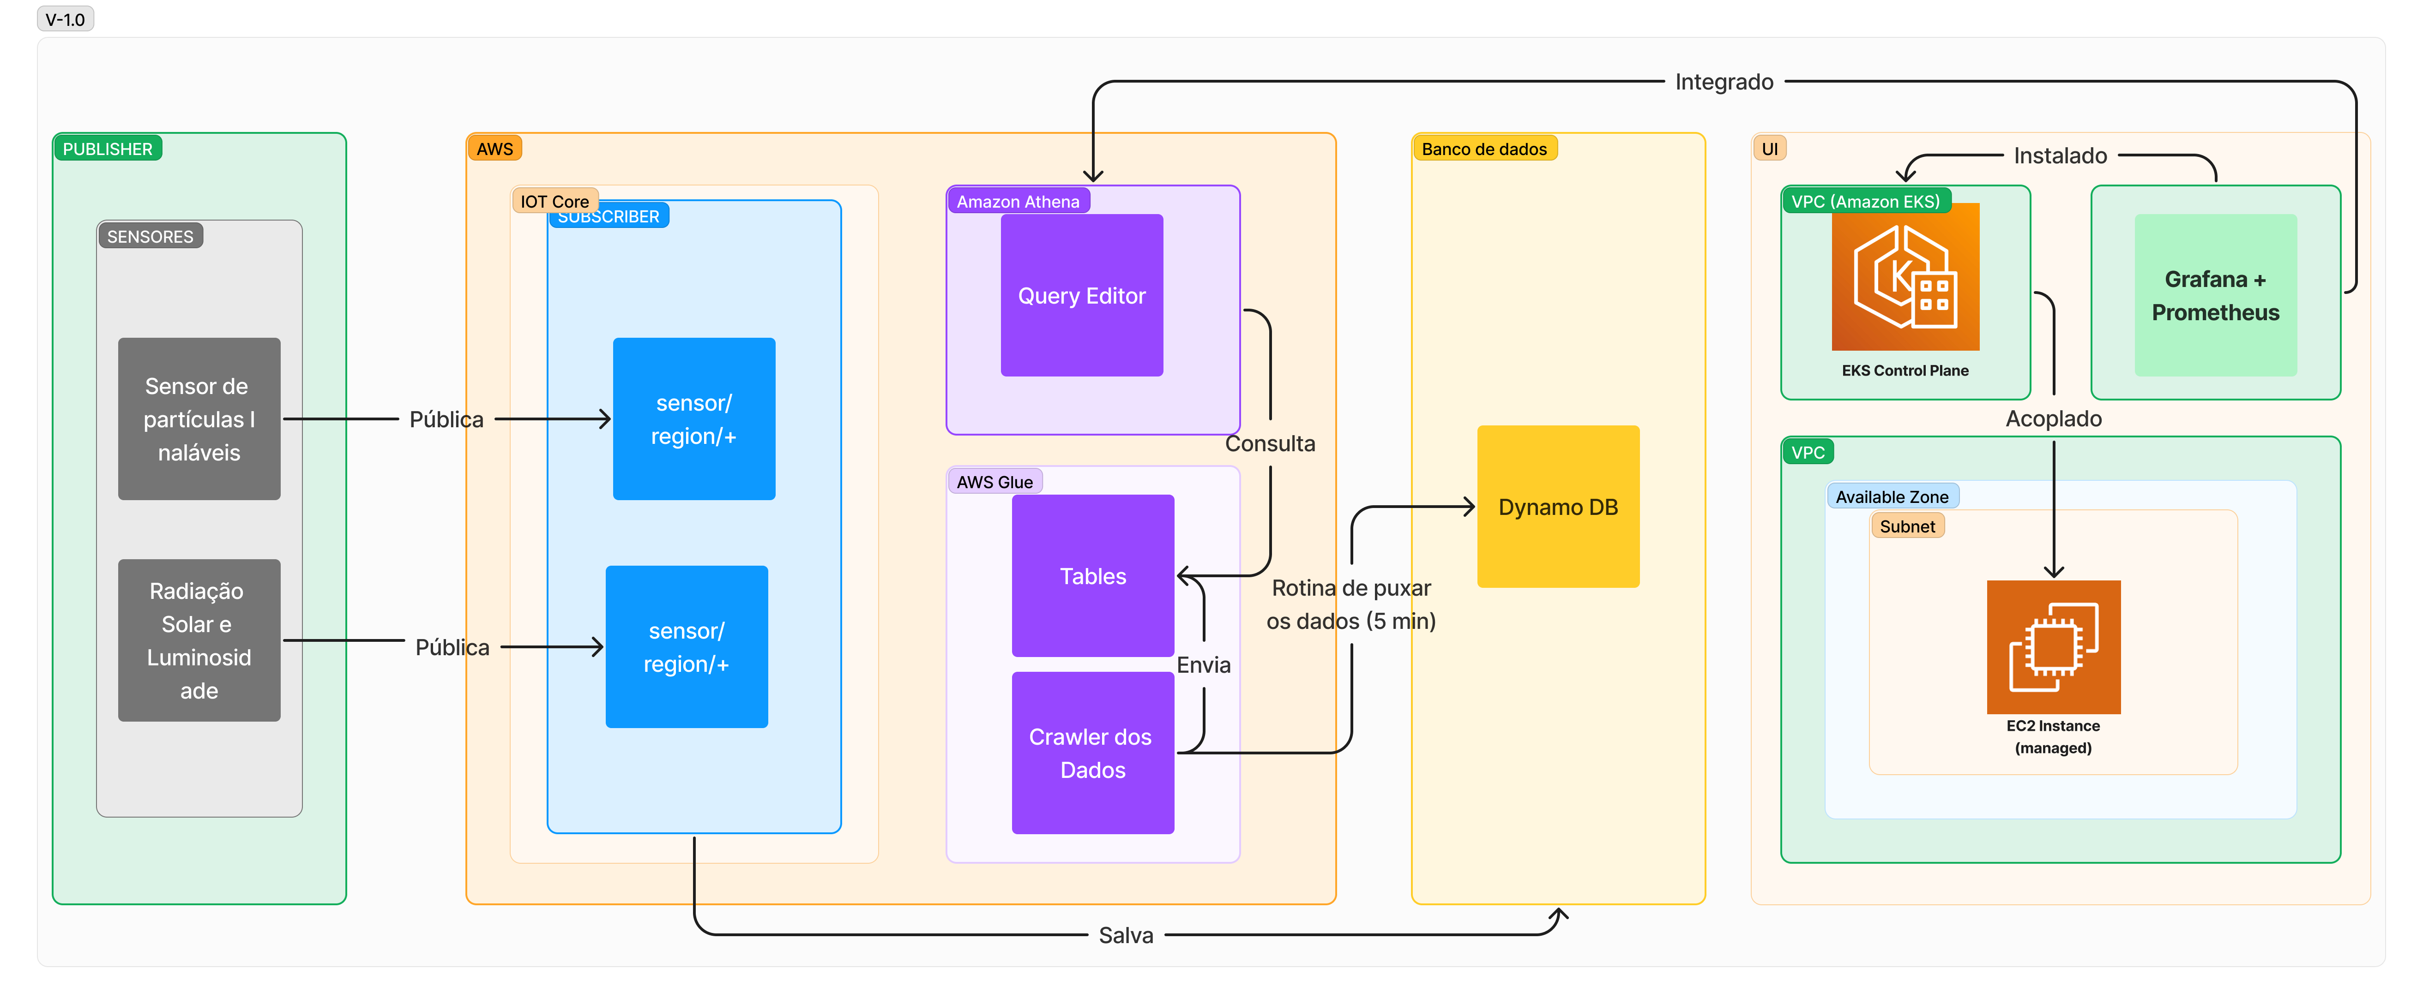Select the lower VPC label
The image size is (2423, 1004).
point(1808,452)
